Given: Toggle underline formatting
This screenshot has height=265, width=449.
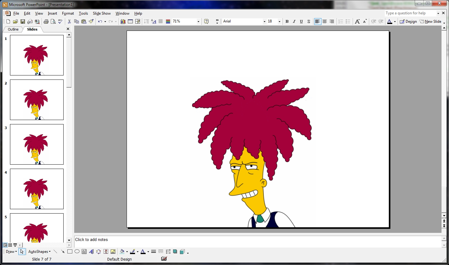Looking at the screenshot, I should pos(301,22).
